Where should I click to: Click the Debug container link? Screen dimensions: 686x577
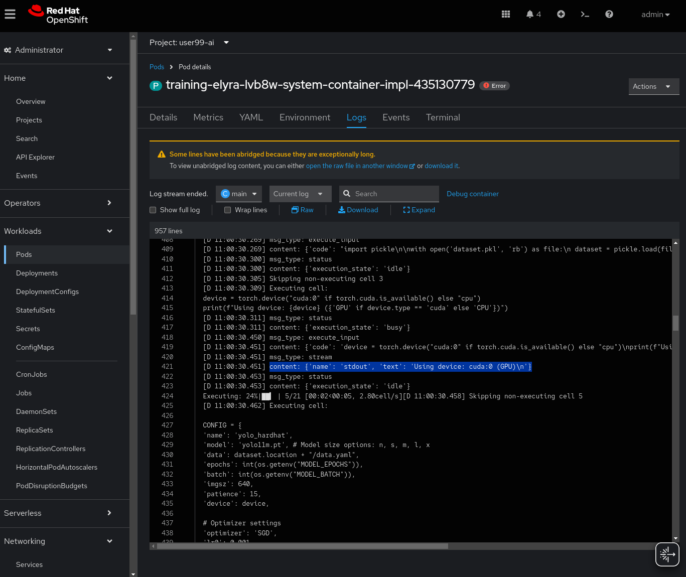(473, 194)
